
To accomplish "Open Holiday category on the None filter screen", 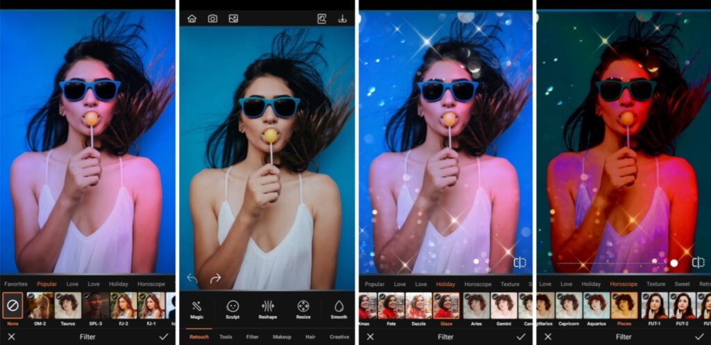I will tap(118, 284).
